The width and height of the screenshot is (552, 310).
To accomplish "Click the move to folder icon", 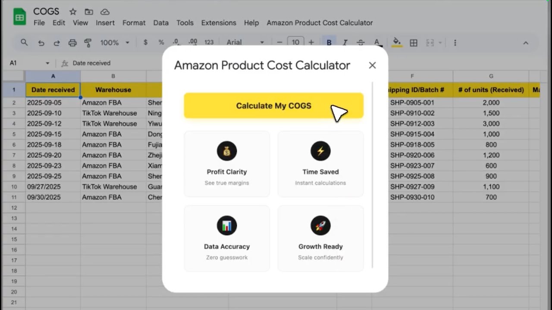I will coord(89,12).
